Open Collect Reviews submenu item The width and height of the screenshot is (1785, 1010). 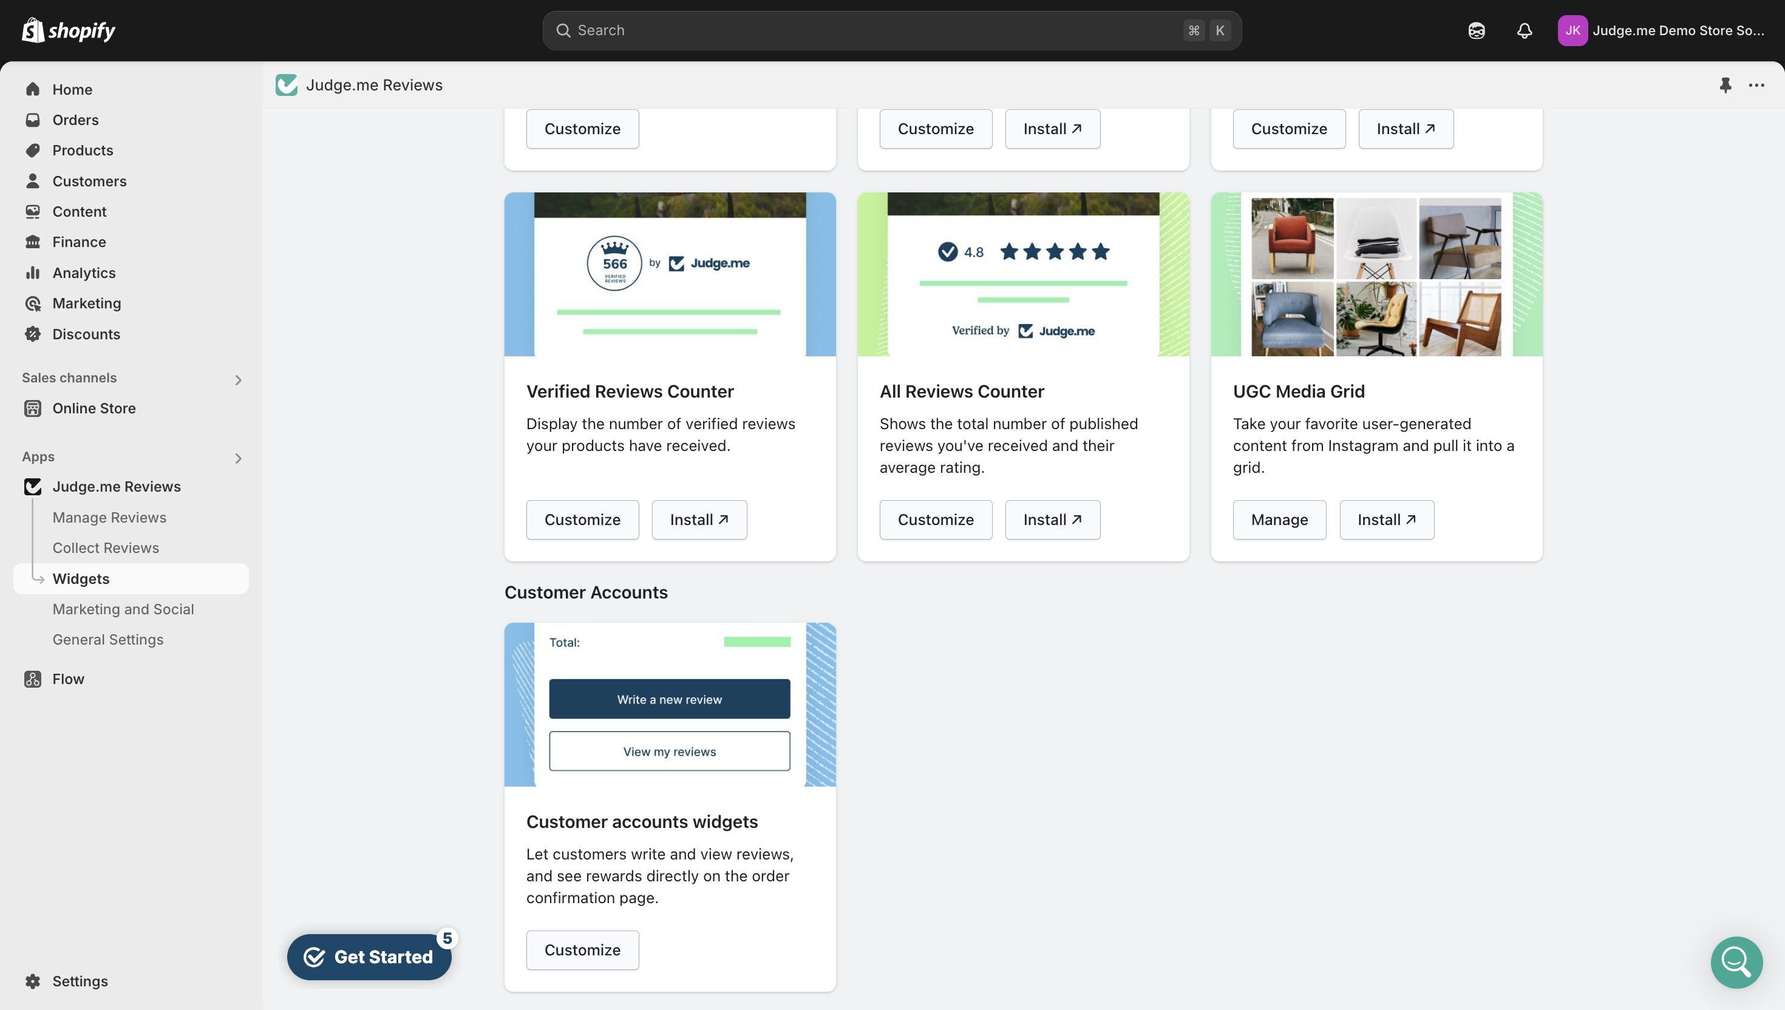click(x=106, y=548)
